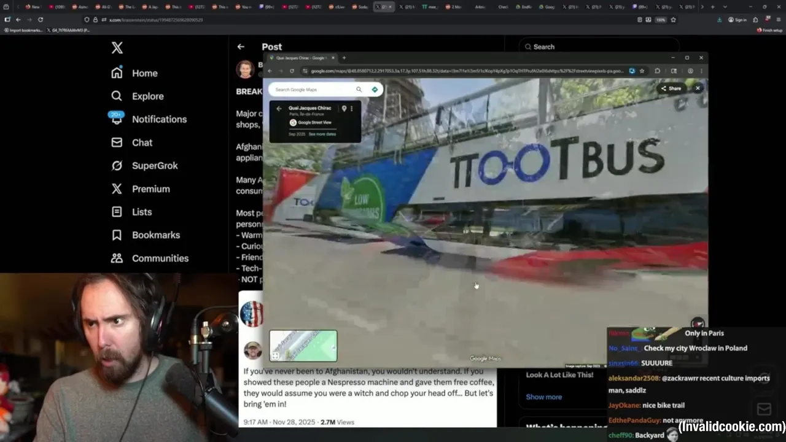Click profile icon in Maps window toolbar
The height and width of the screenshot is (442, 786).
pyautogui.click(x=690, y=71)
